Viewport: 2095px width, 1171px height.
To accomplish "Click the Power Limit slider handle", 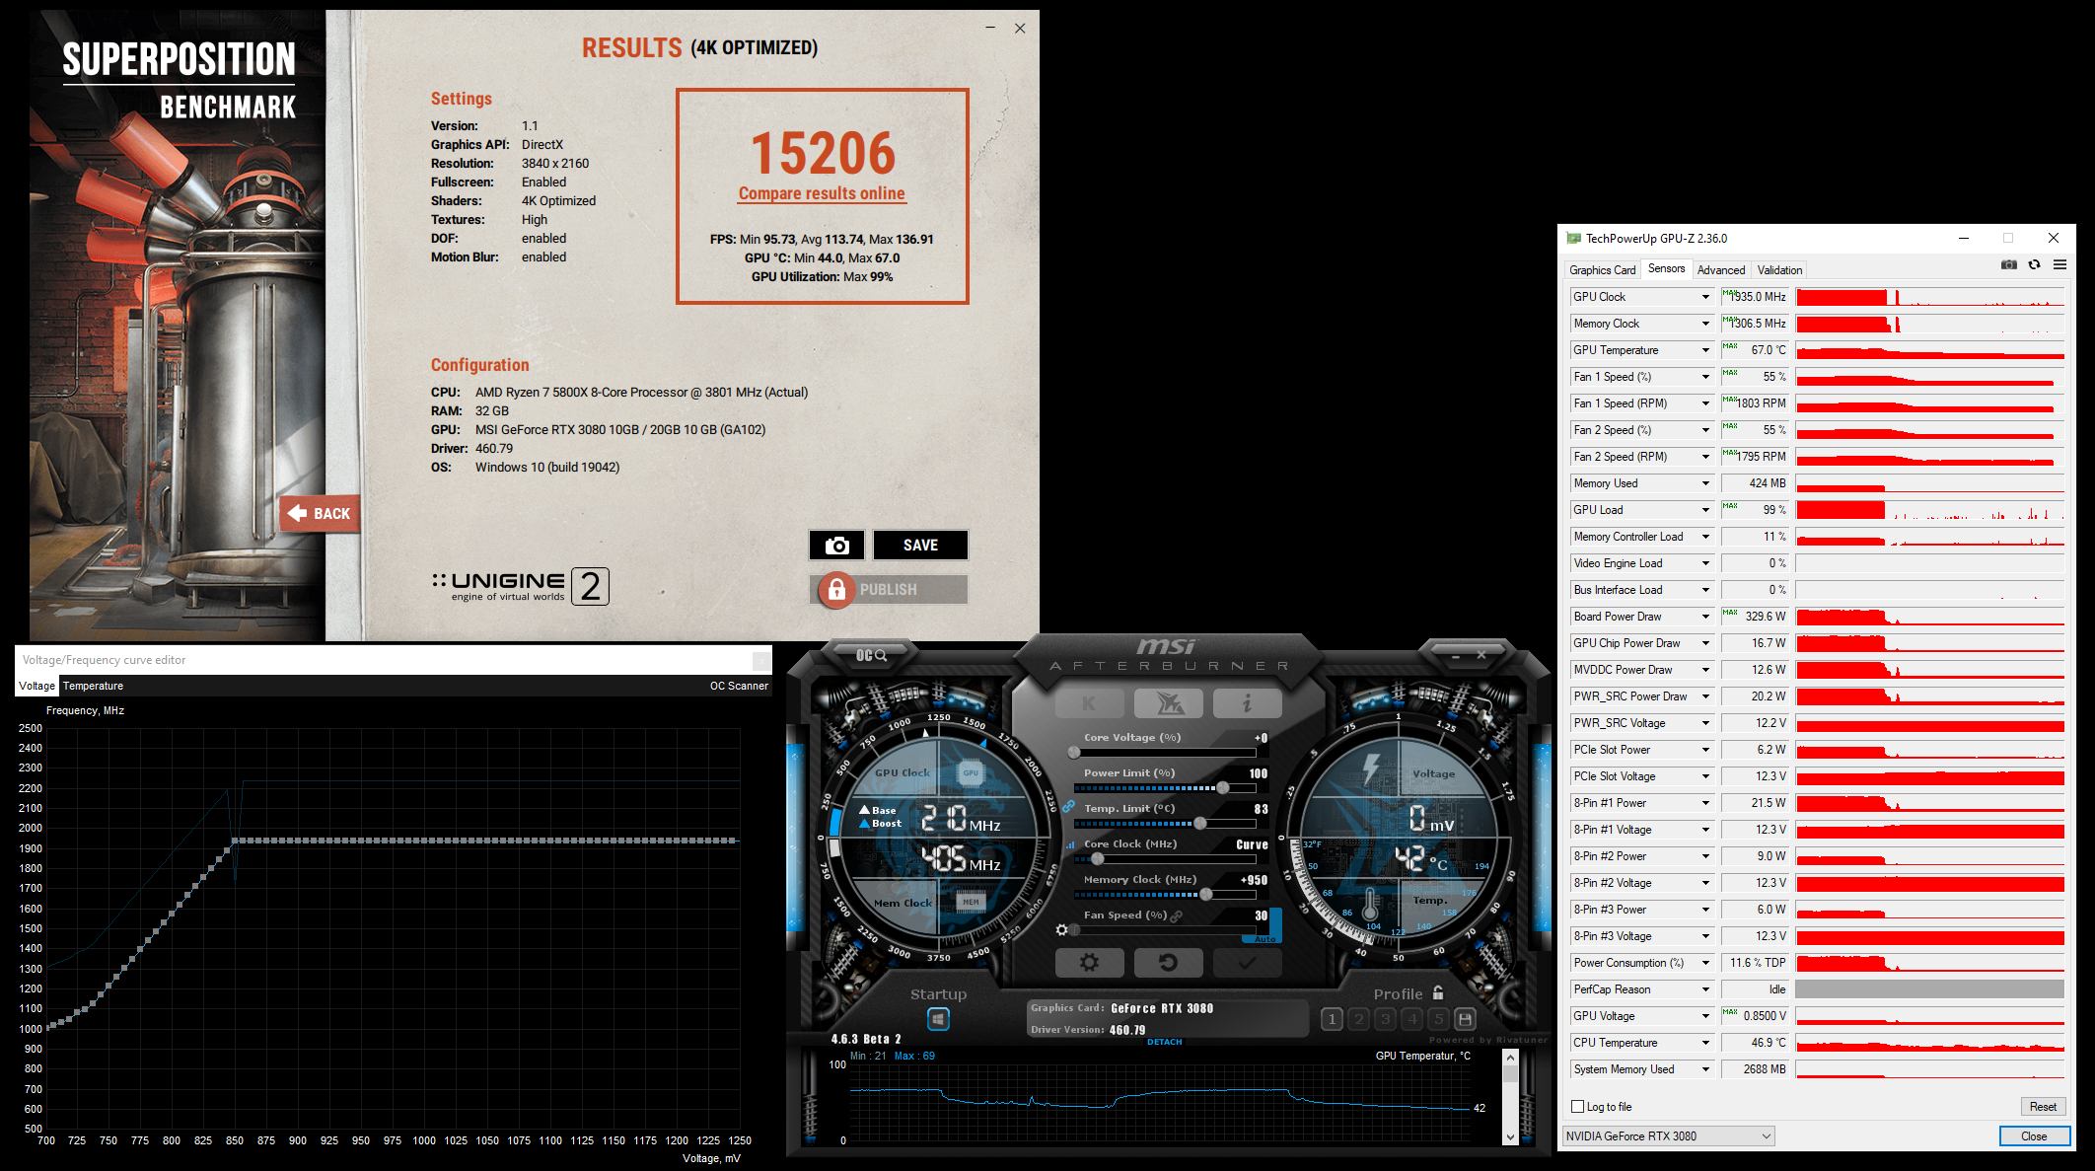I will click(x=1223, y=788).
